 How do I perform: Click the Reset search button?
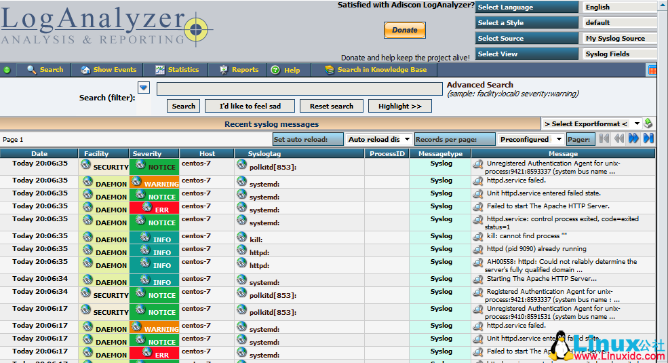coord(332,106)
